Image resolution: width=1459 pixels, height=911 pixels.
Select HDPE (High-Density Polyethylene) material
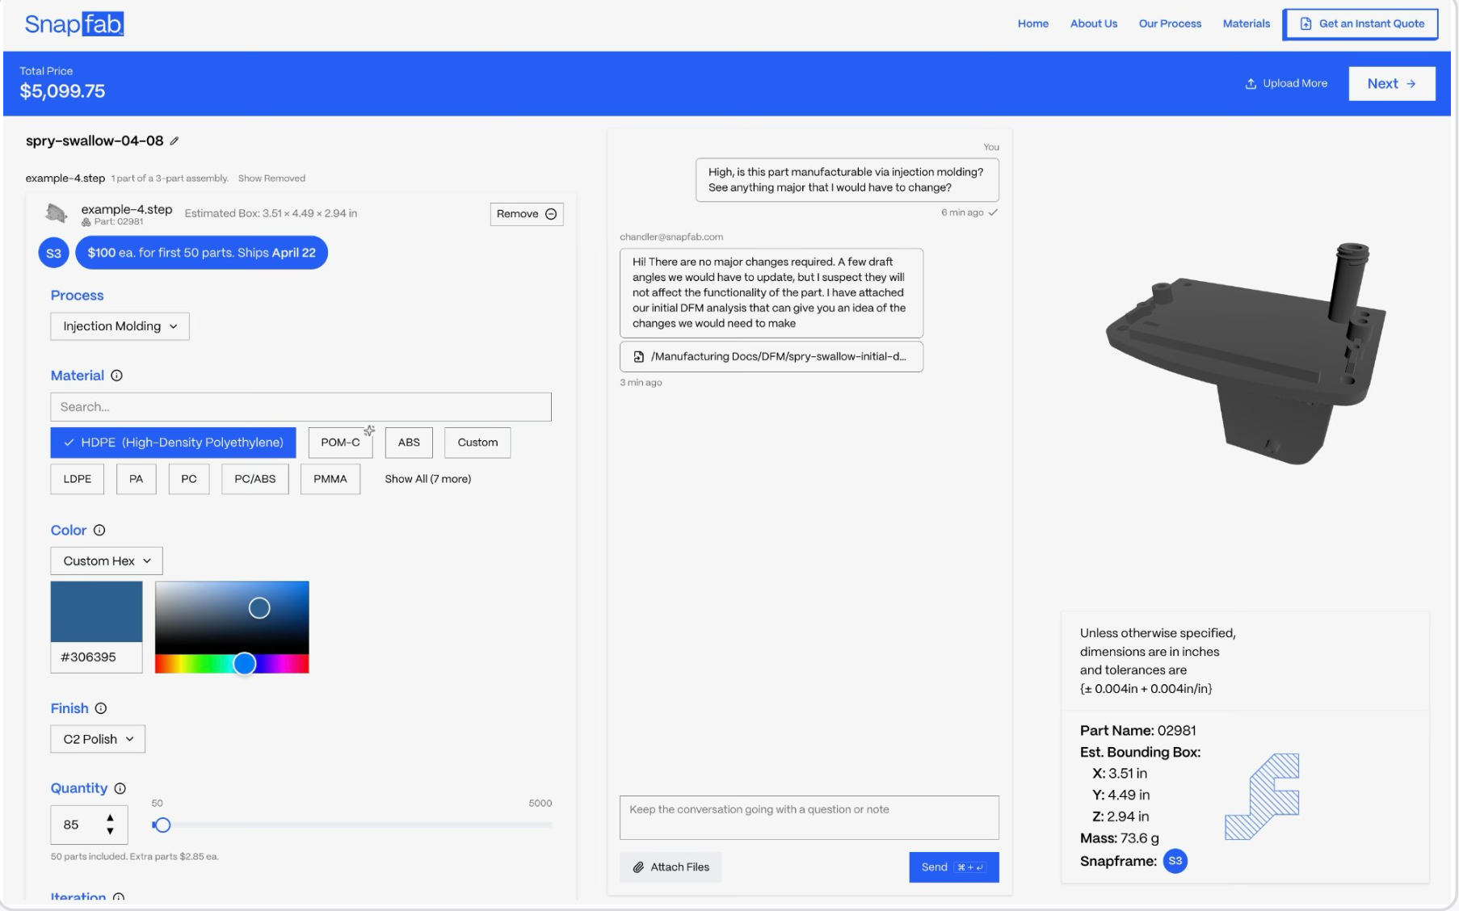(x=173, y=443)
